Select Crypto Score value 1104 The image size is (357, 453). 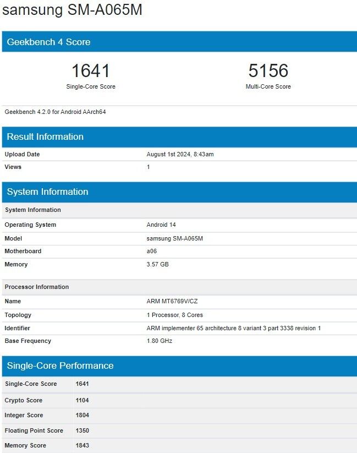[82, 400]
